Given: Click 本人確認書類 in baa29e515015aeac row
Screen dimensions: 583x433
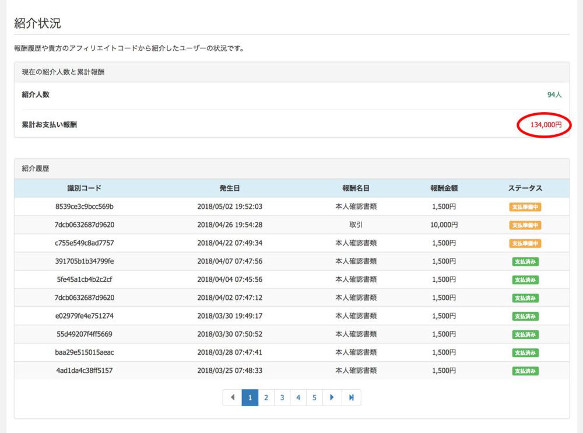Looking at the screenshot, I should [356, 352].
